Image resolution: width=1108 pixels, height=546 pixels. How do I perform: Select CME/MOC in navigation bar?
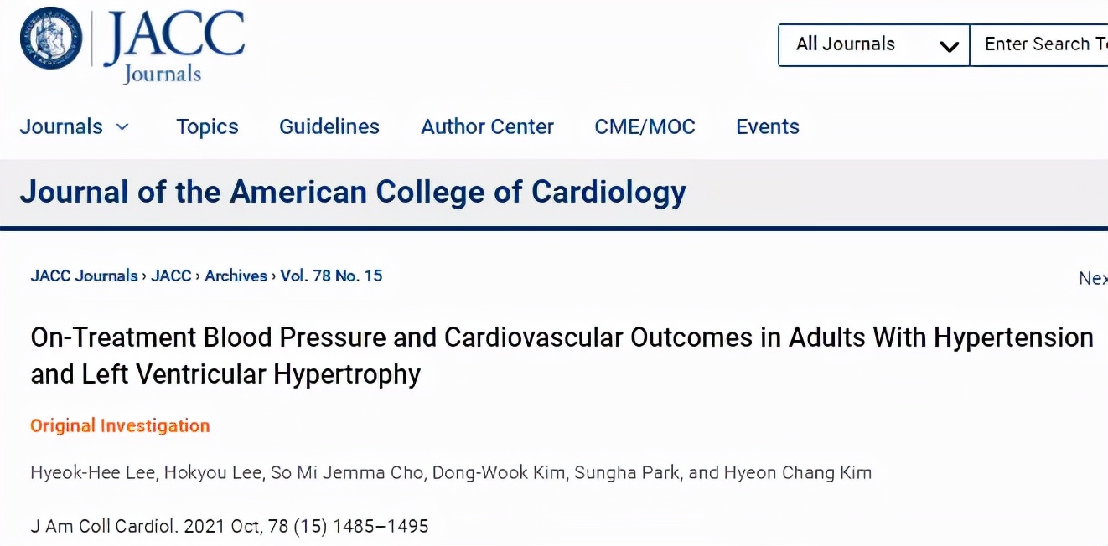645,127
